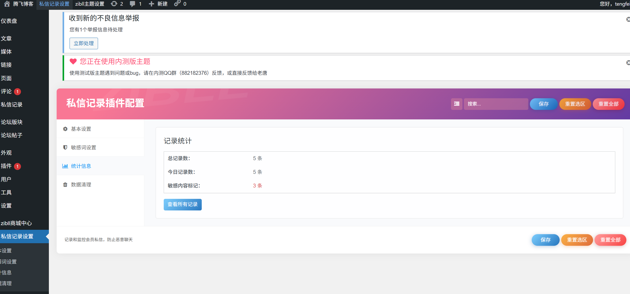
Task: Dismiss the 不良信息举报 notice
Action: (628, 19)
